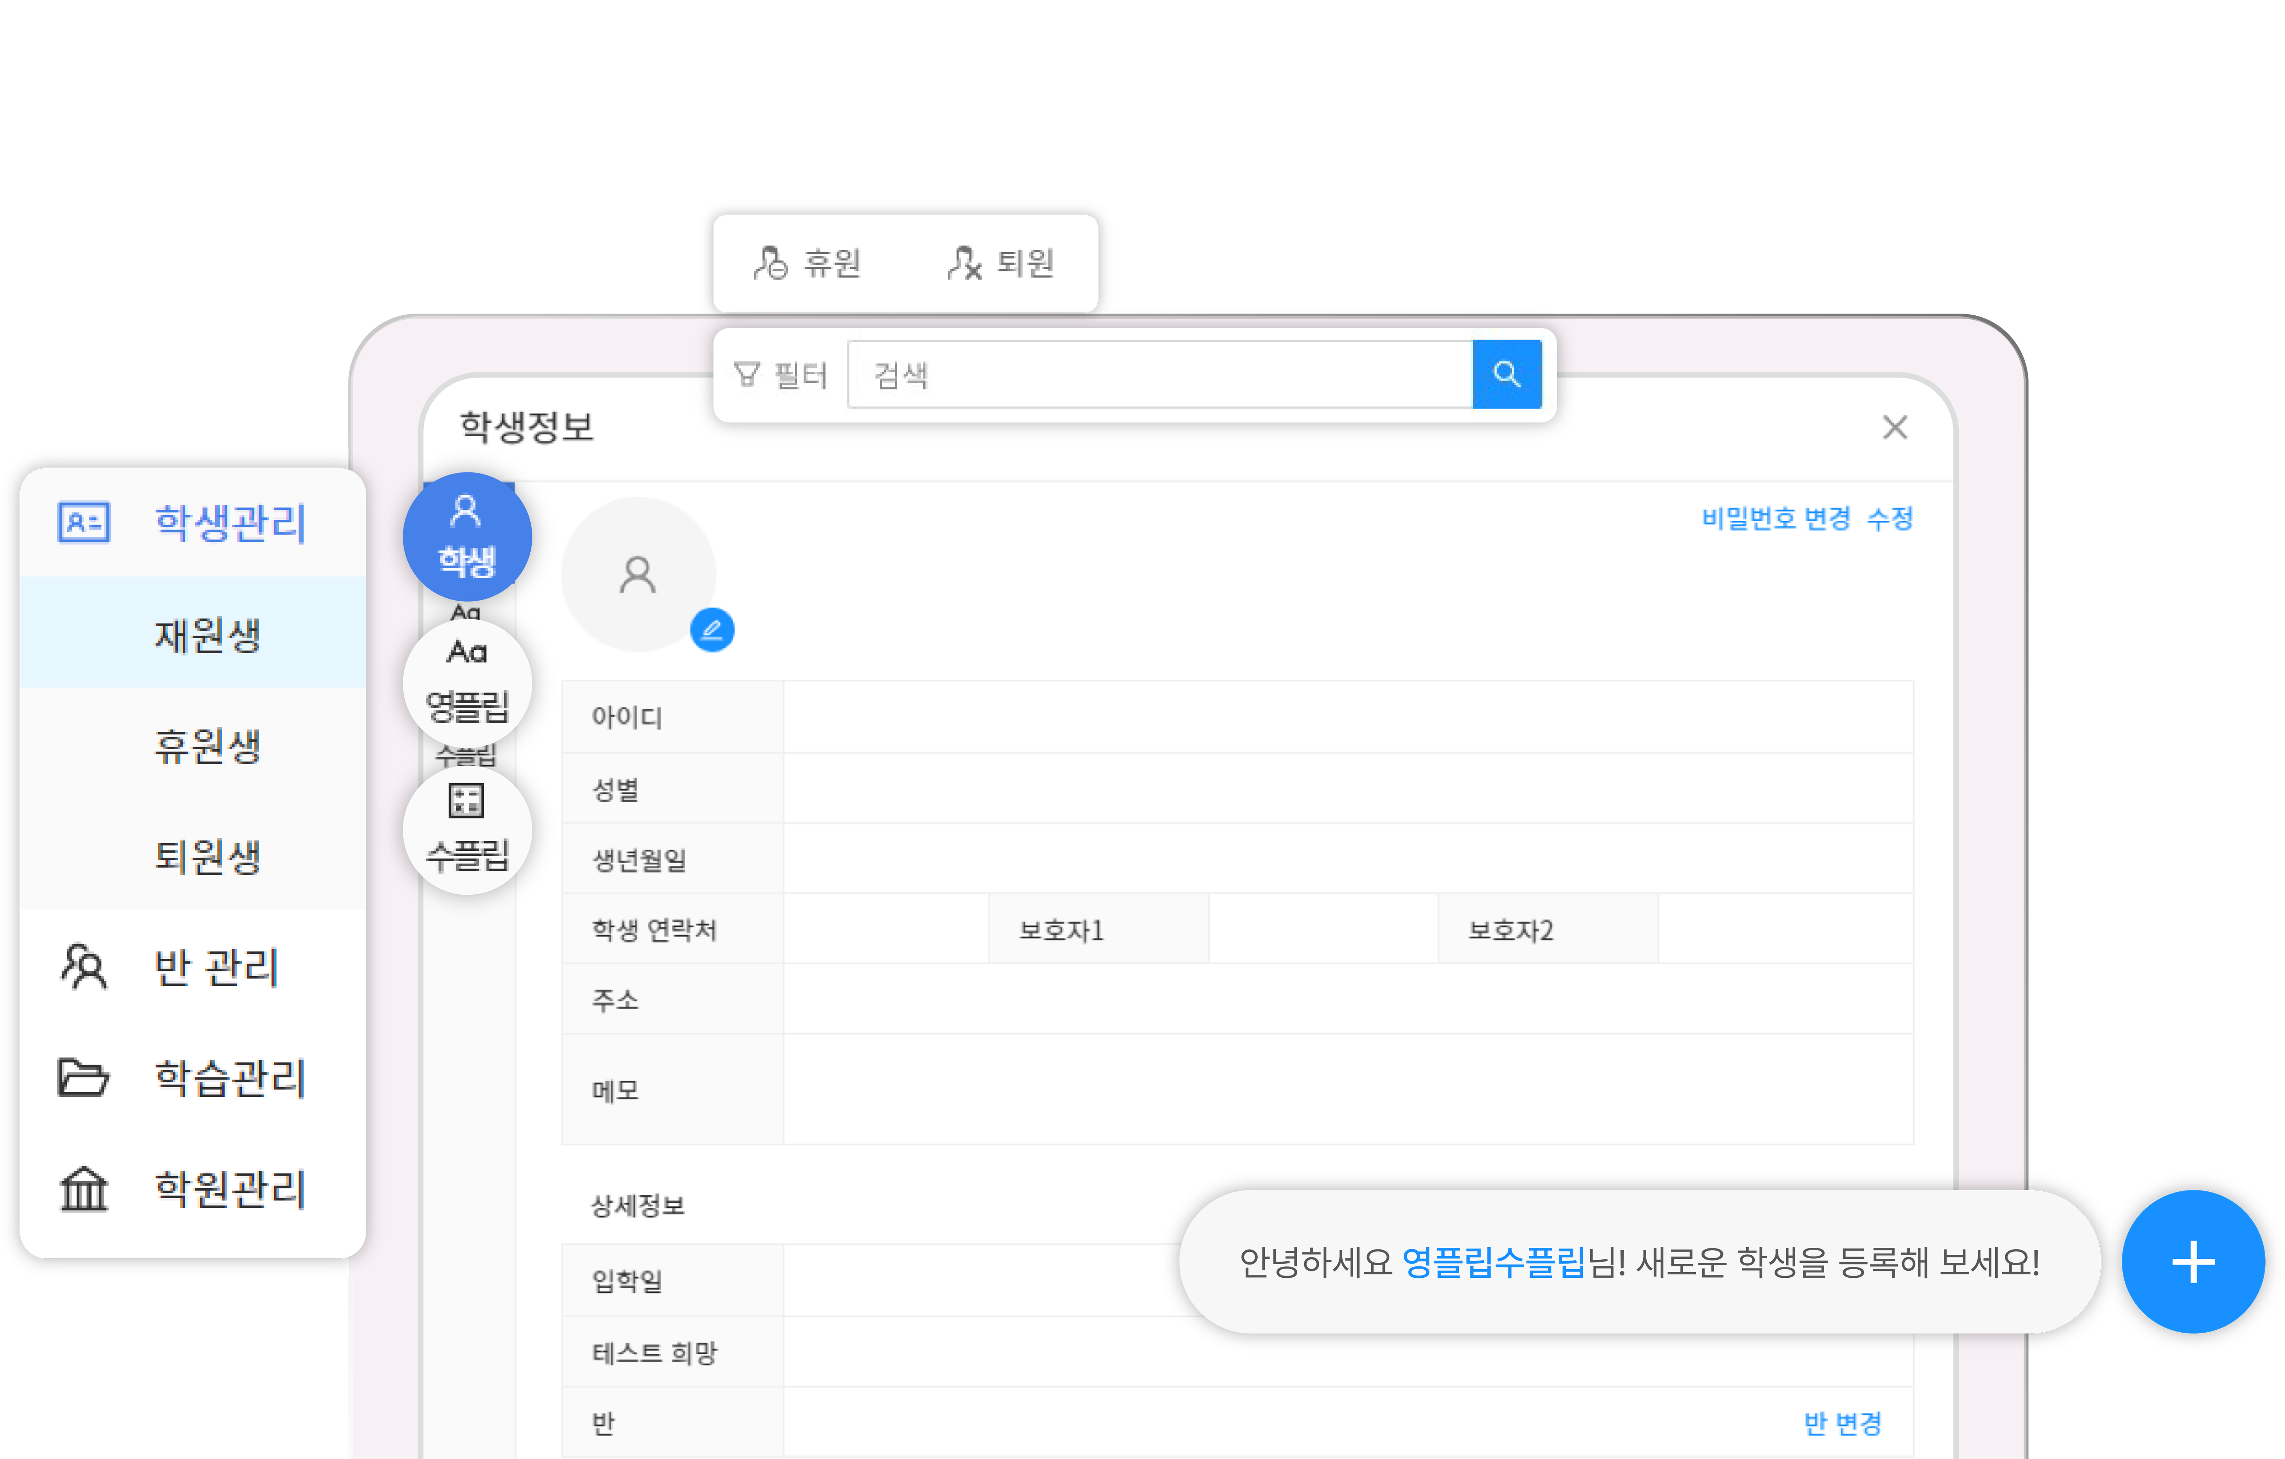Click the 휴원 button
Screen dimensions: 2285x1459
pyautogui.click(x=808, y=263)
